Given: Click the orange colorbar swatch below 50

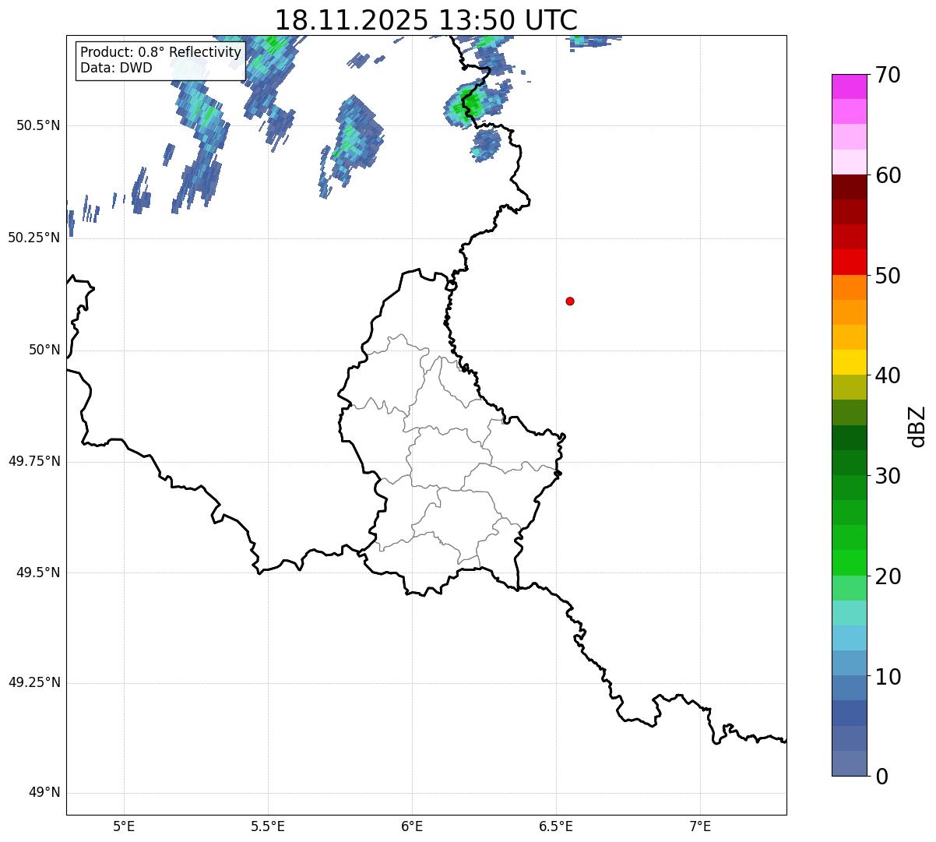Looking at the screenshot, I should 850,287.
